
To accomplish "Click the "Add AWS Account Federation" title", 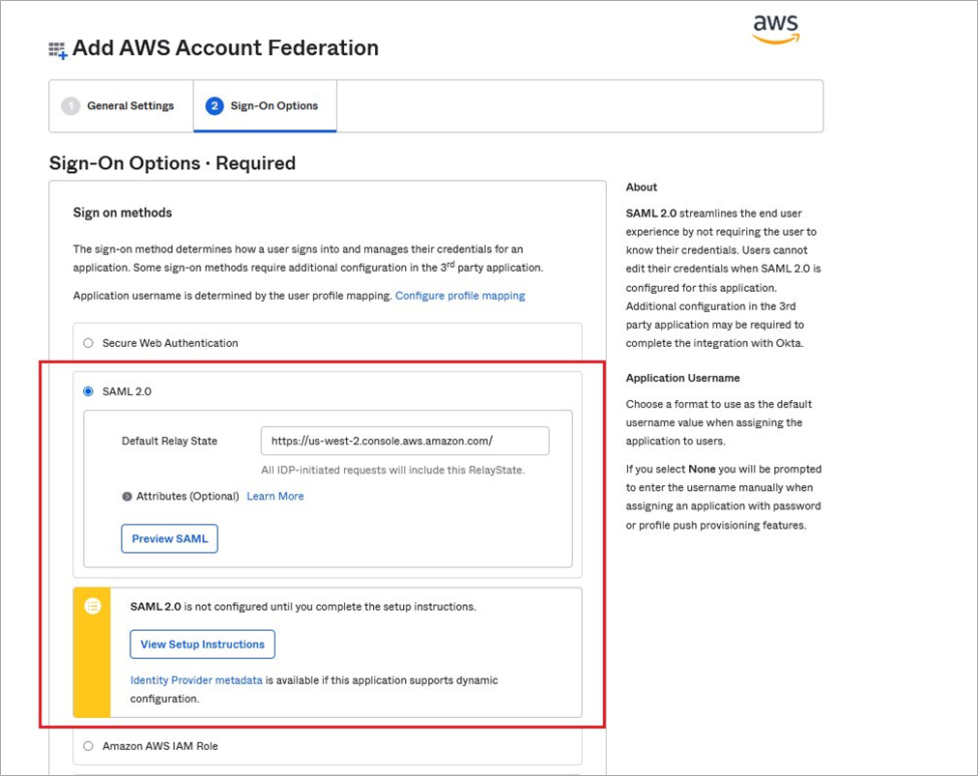I will coord(225,48).
